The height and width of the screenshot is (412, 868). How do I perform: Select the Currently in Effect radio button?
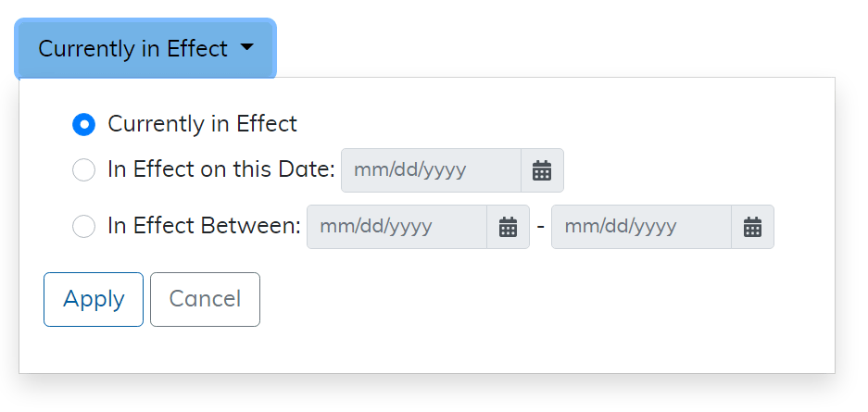pyautogui.click(x=83, y=124)
